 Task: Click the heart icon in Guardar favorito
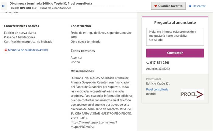click(156, 6)
